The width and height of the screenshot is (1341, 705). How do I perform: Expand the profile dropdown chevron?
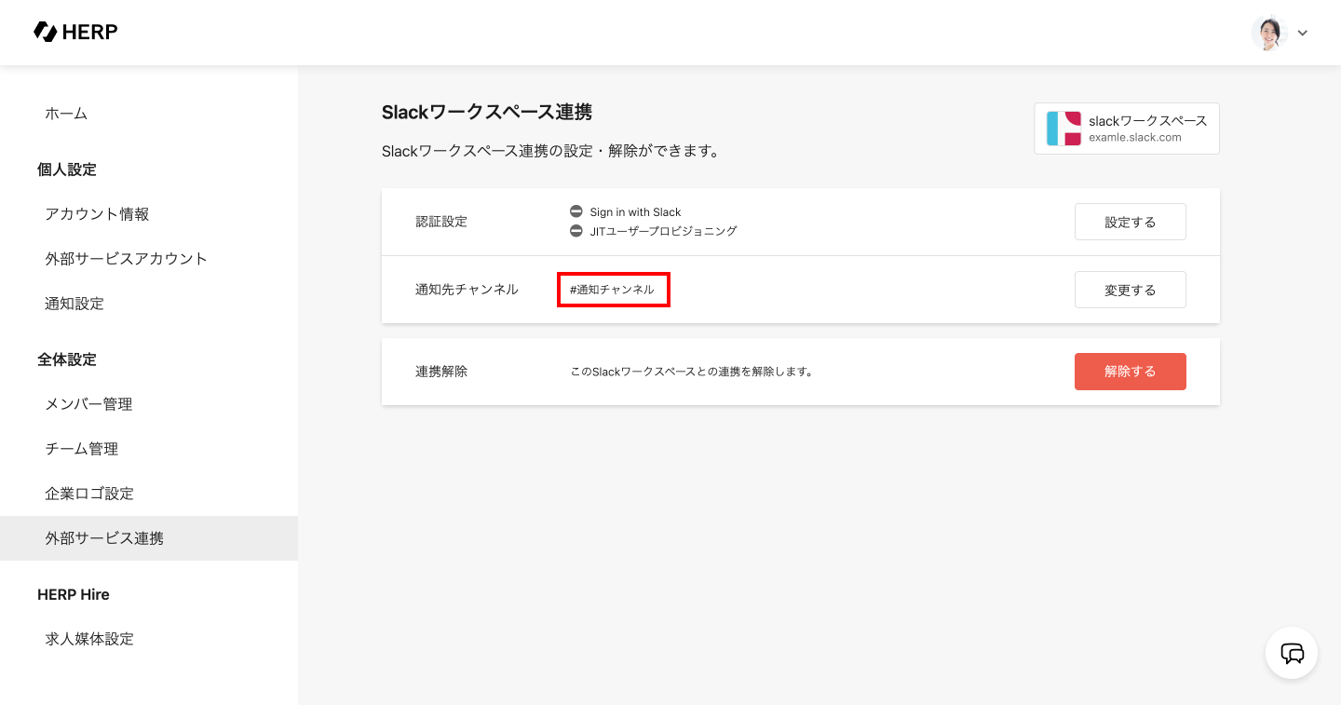(1303, 34)
